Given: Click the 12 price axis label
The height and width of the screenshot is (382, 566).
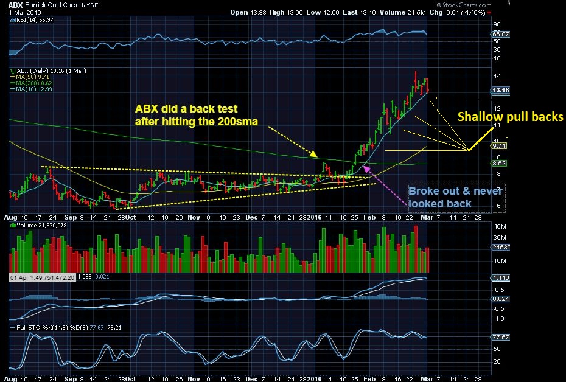Looking at the screenshot, I should pyautogui.click(x=497, y=108).
